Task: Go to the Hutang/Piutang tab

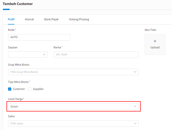Action: tap(79, 19)
